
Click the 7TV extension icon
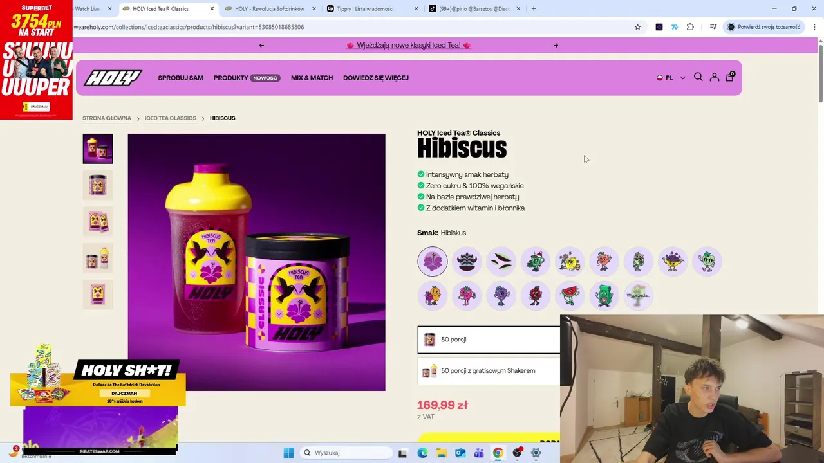(x=674, y=27)
